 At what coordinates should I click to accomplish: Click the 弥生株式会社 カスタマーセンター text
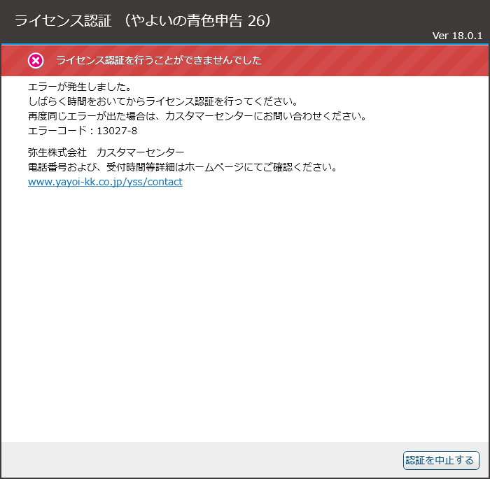point(106,152)
